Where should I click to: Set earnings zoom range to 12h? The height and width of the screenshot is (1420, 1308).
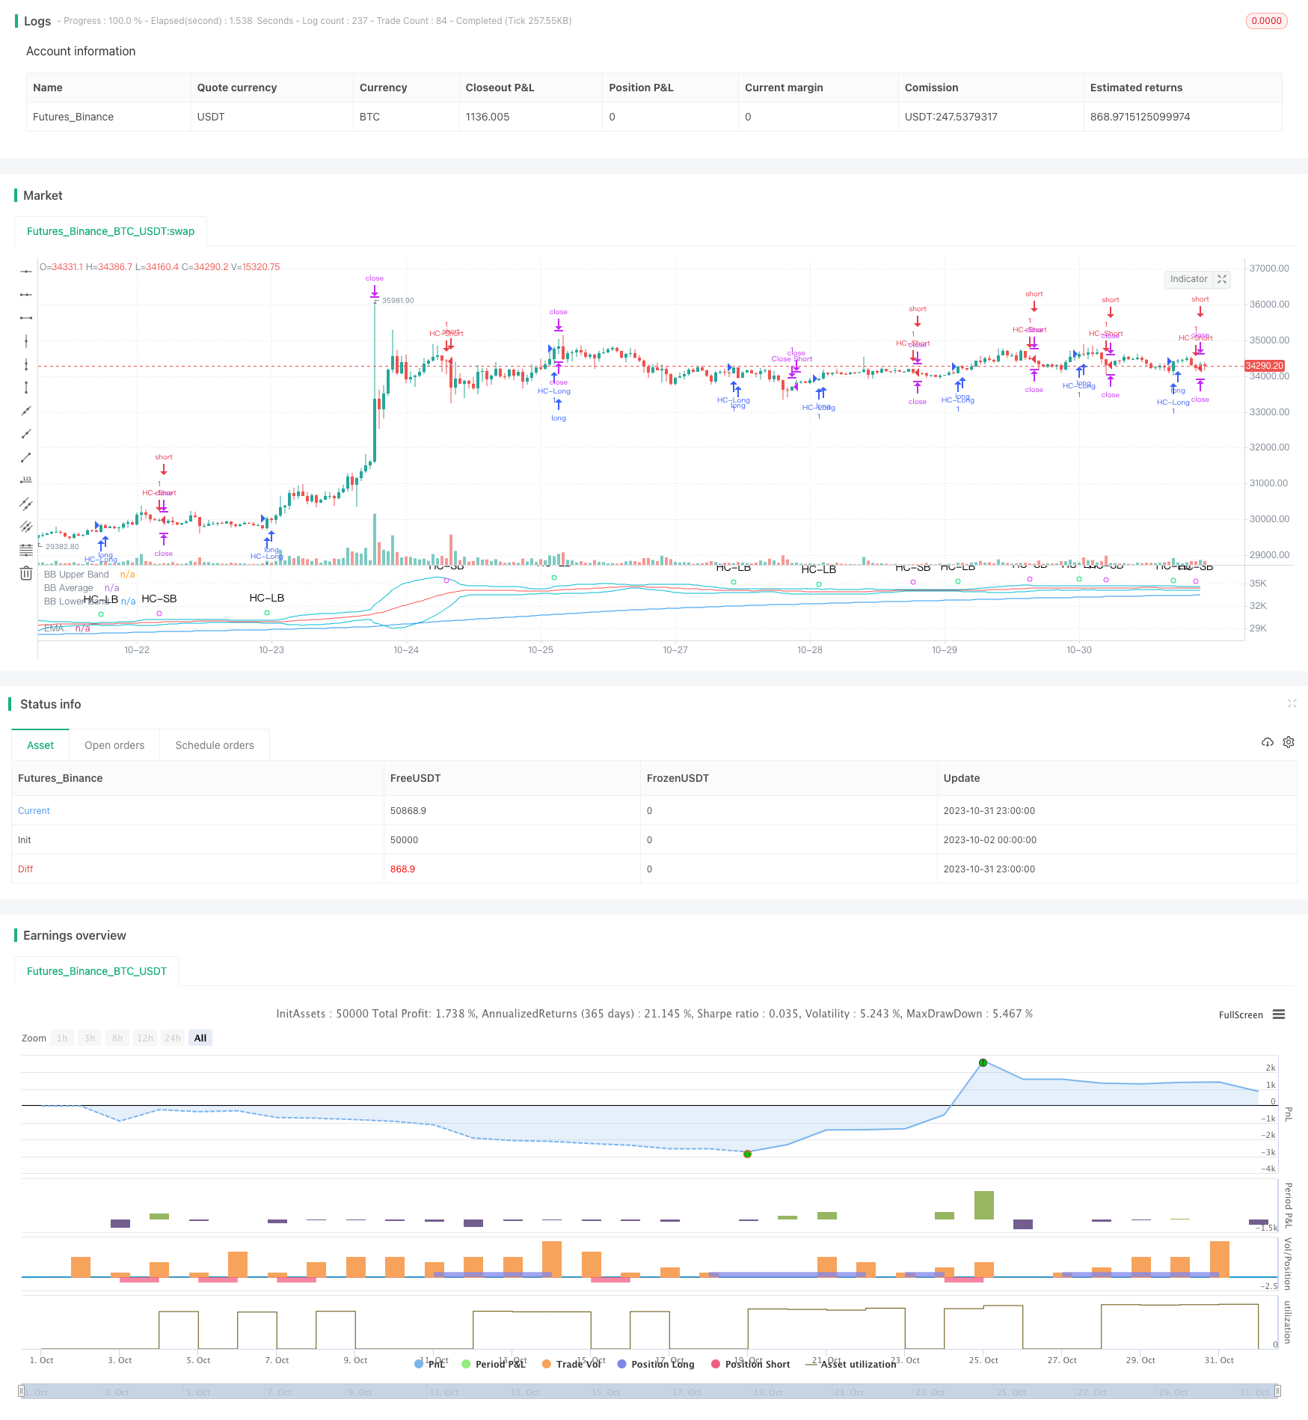pos(145,1038)
